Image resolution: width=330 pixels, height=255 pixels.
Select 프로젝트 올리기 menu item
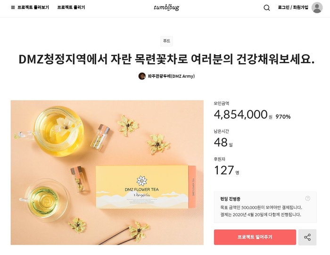71,8
